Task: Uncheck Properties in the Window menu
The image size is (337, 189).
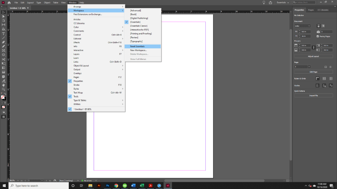Action: pyautogui.click(x=96, y=81)
